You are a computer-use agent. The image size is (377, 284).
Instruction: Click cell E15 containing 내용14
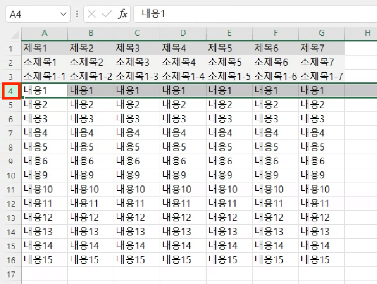pos(229,246)
